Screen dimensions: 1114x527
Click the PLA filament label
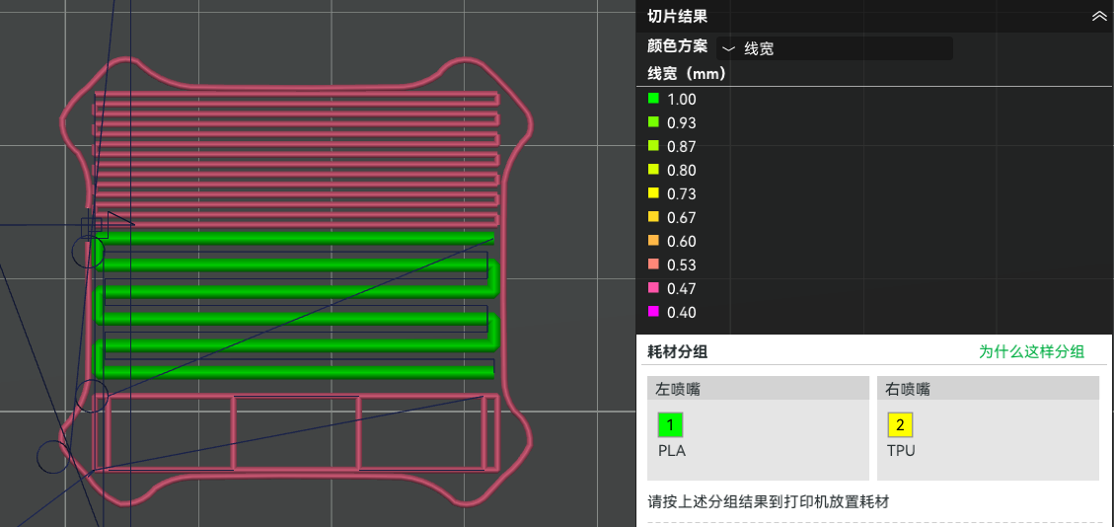click(x=672, y=450)
